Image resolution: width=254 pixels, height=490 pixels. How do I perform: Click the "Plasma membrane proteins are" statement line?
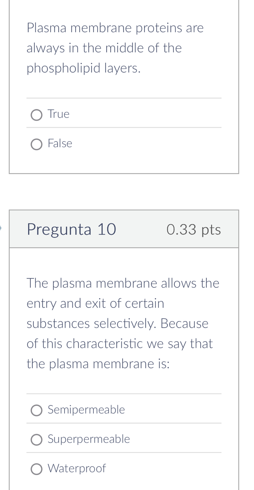click(x=115, y=28)
